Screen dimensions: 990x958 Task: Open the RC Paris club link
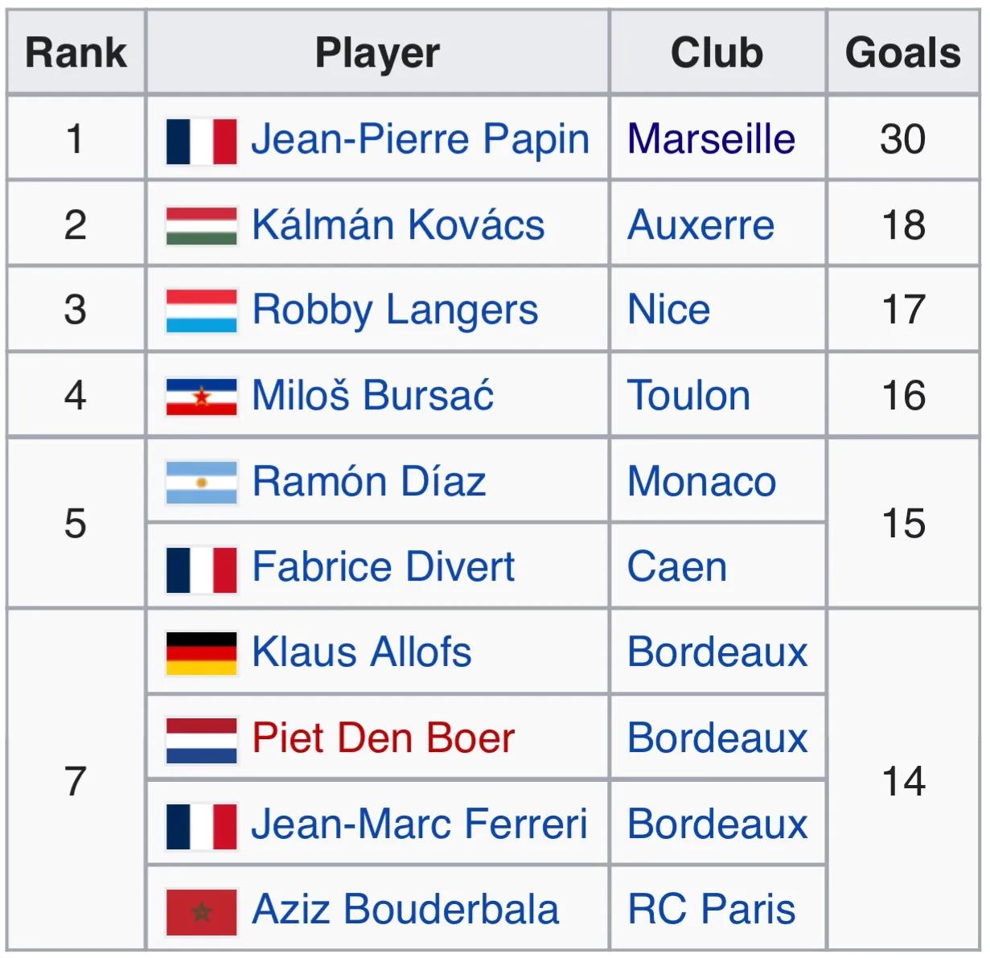pyautogui.click(x=711, y=910)
